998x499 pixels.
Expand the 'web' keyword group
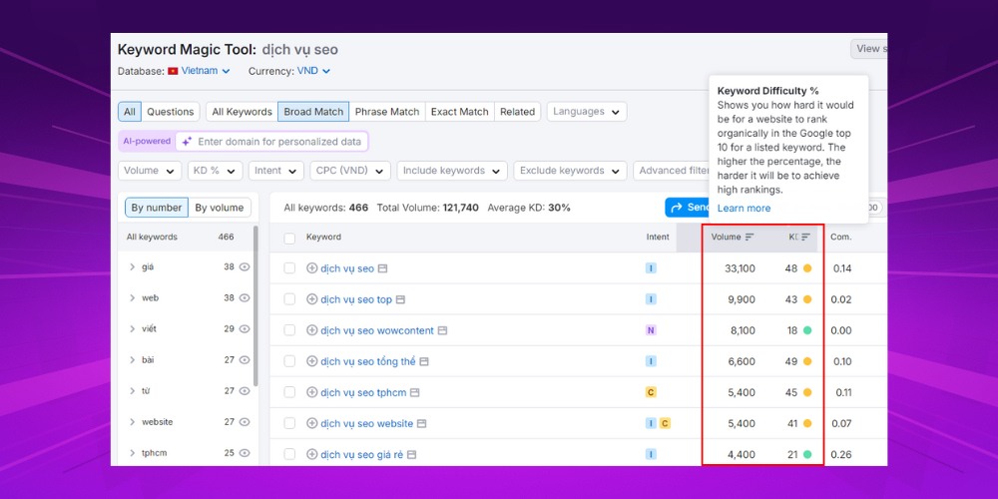(133, 297)
